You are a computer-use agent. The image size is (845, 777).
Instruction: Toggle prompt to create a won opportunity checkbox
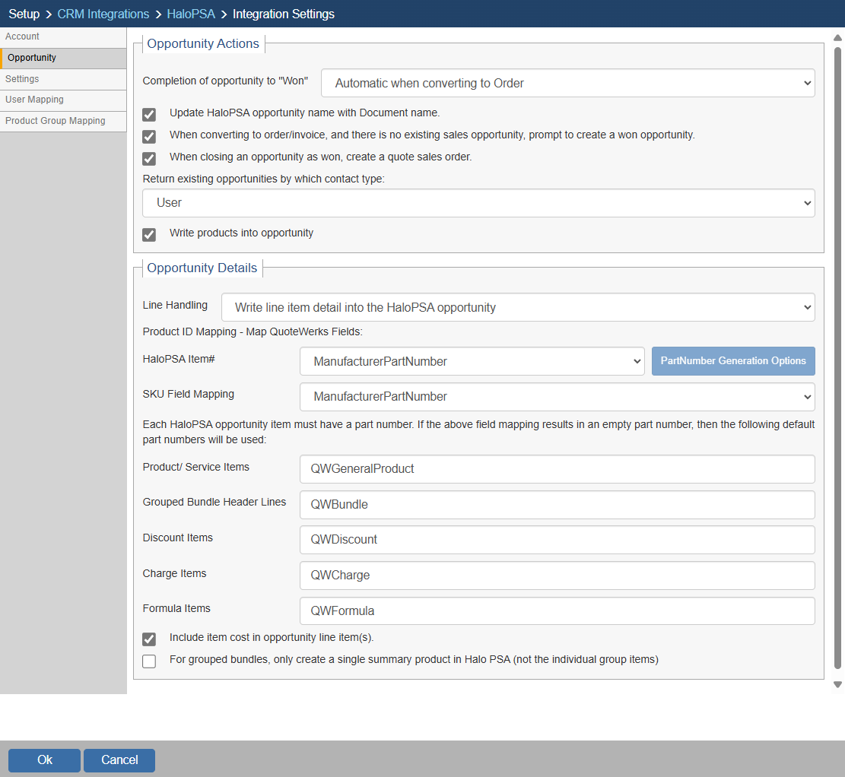pyautogui.click(x=149, y=136)
